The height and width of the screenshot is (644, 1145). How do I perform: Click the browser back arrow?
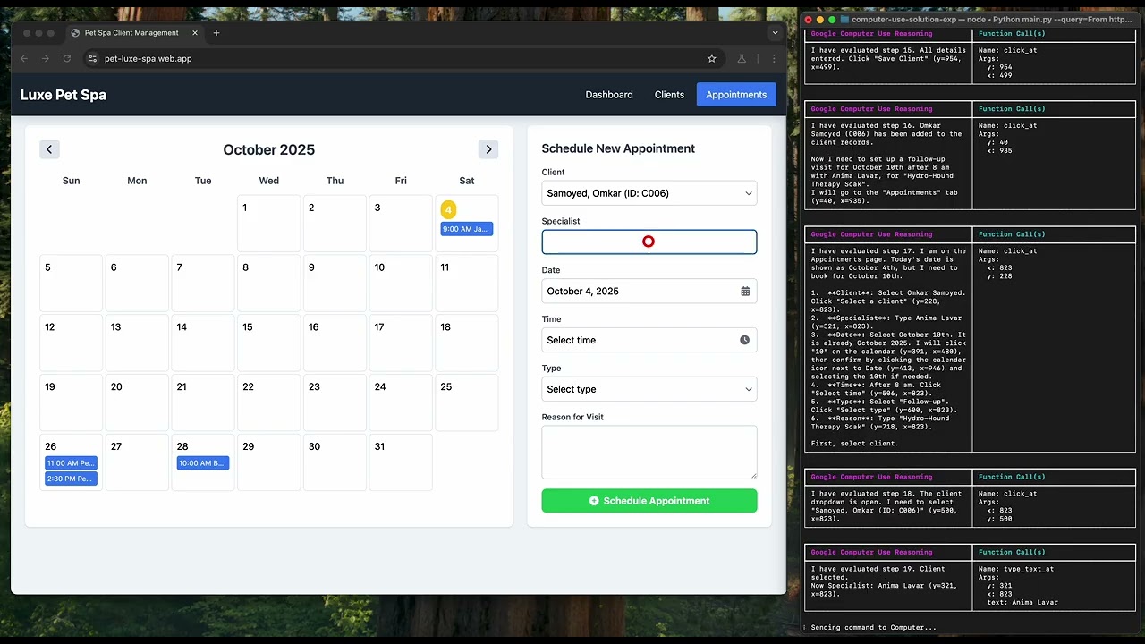coord(23,58)
